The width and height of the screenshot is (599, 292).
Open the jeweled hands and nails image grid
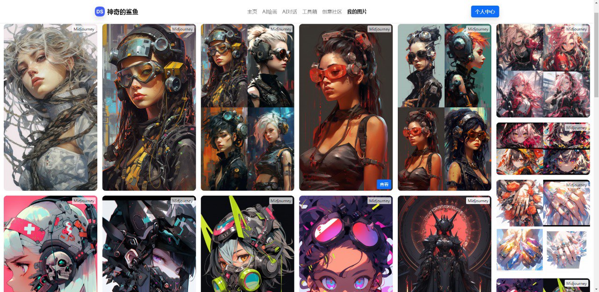(x=543, y=225)
